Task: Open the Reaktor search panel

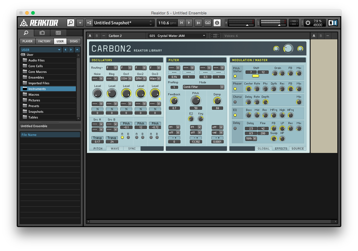Action: pyautogui.click(x=70, y=23)
